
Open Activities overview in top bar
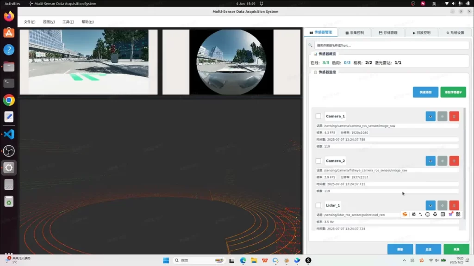click(x=12, y=4)
